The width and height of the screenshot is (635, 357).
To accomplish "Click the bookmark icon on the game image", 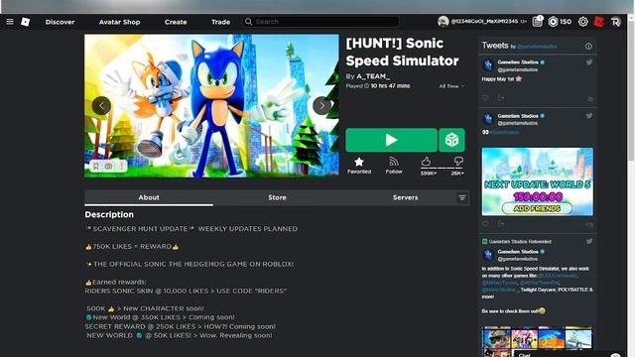I will (x=96, y=166).
